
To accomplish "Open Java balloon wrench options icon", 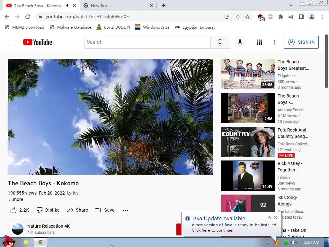I will click(x=270, y=217).
